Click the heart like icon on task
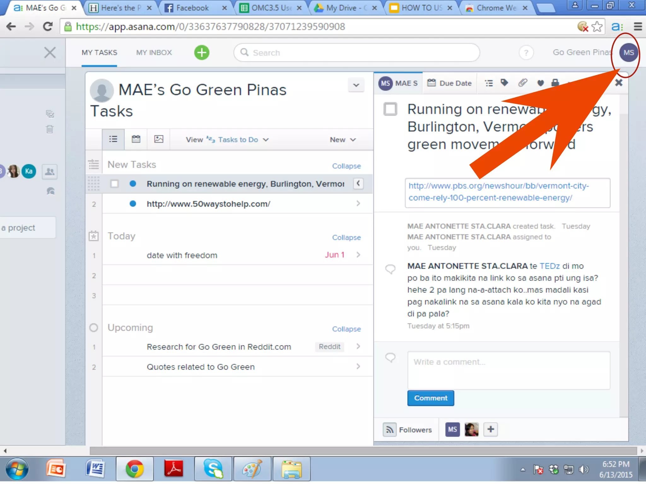This screenshot has height=484, width=646. pyautogui.click(x=540, y=83)
